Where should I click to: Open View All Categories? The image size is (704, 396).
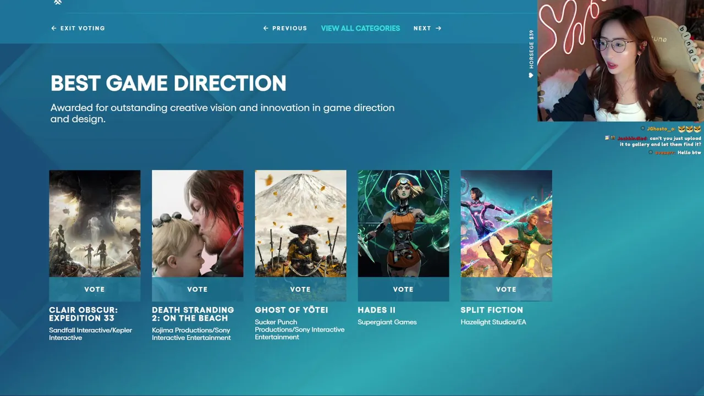pos(360,28)
